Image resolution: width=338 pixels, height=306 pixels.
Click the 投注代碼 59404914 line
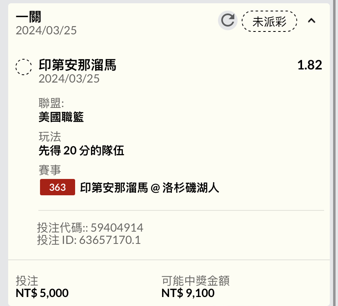click(90, 228)
